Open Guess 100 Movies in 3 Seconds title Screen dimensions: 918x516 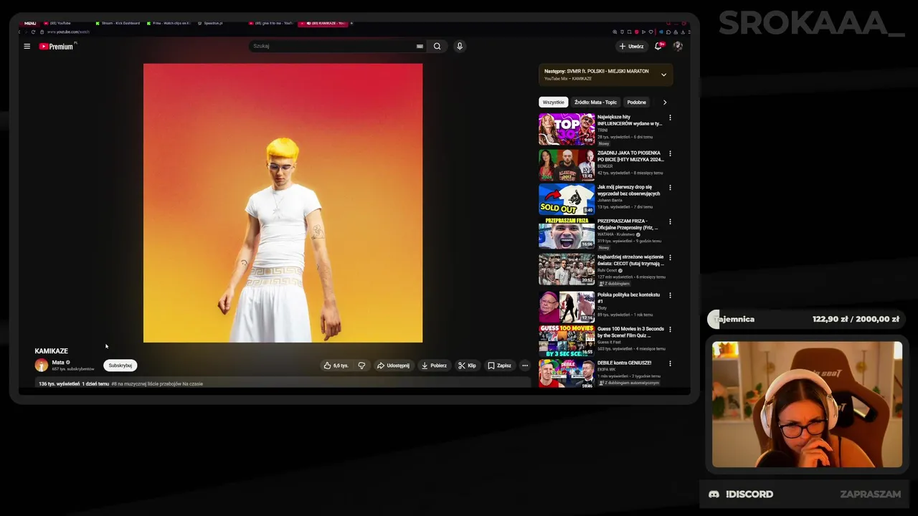pyautogui.click(x=630, y=332)
